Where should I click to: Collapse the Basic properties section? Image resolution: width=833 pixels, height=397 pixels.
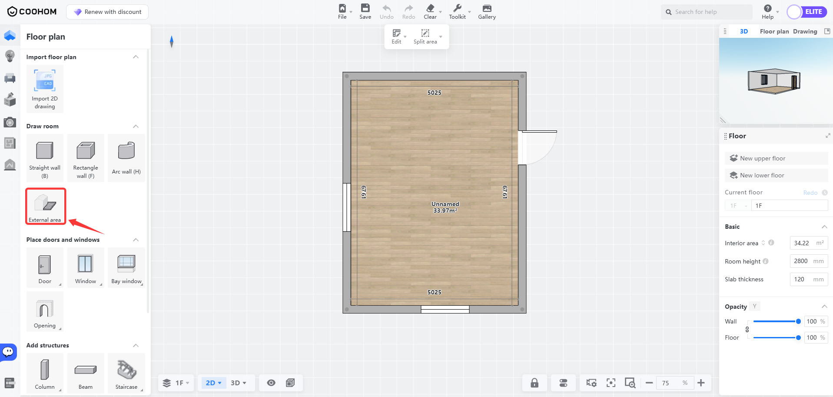[x=824, y=227]
